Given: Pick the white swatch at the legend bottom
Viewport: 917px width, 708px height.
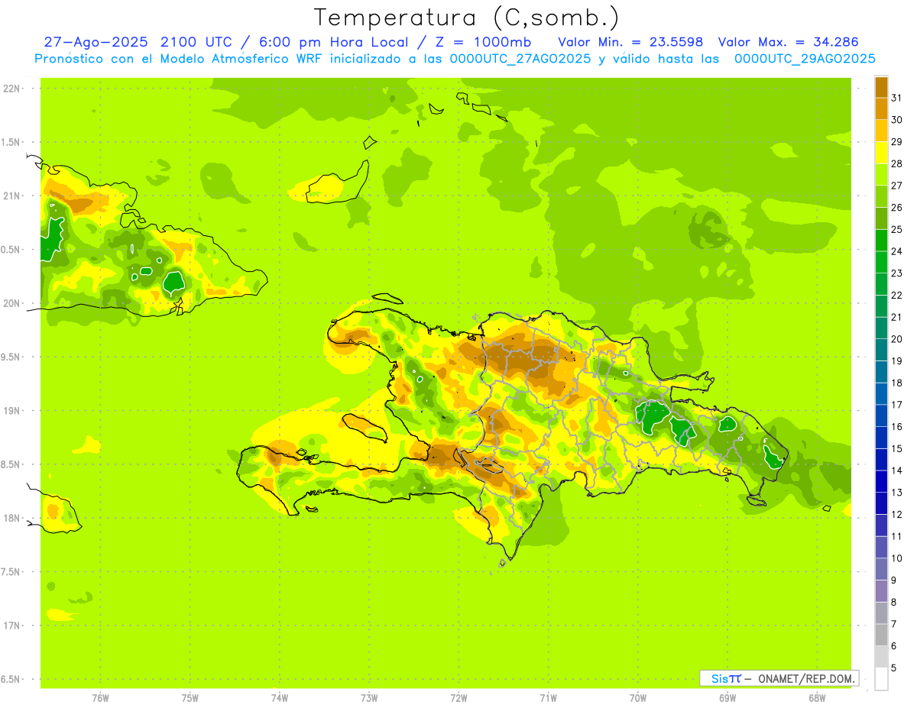Looking at the screenshot, I should (x=881, y=679).
